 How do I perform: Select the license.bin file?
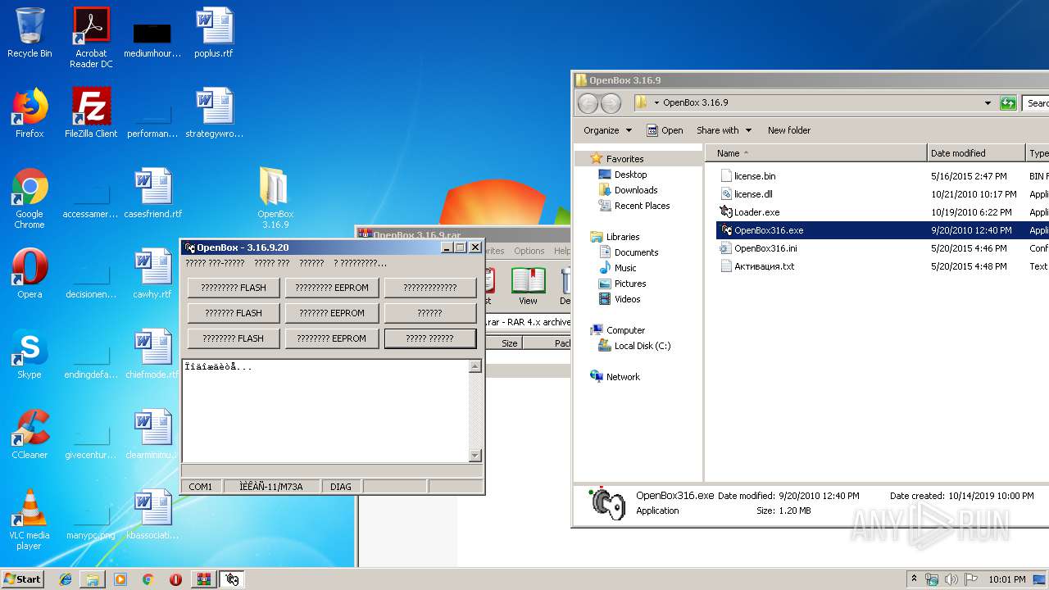pyautogui.click(x=754, y=176)
